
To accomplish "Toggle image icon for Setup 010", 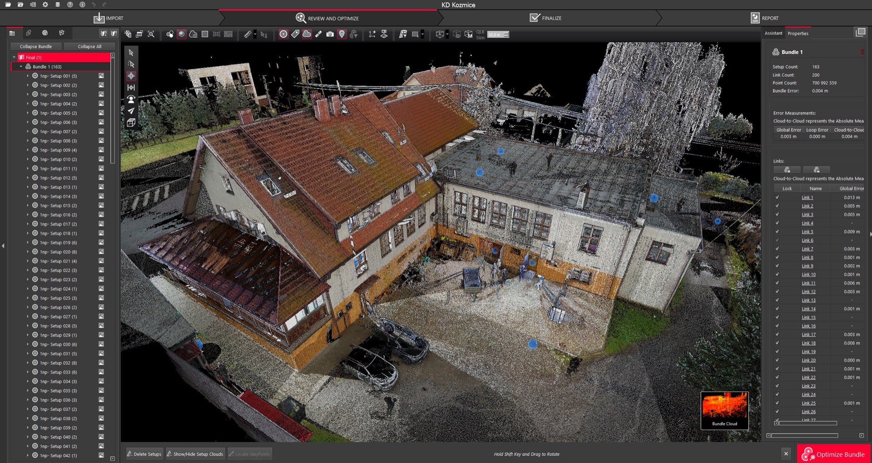I will (101, 159).
